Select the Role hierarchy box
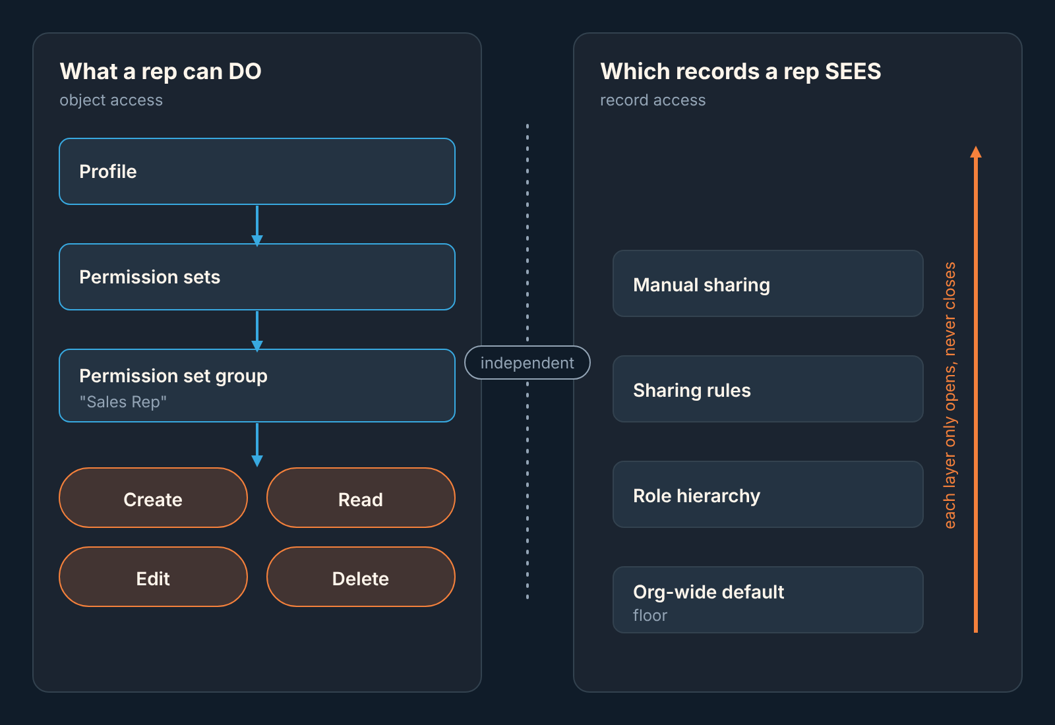Image resolution: width=1055 pixels, height=725 pixels. pos(768,494)
